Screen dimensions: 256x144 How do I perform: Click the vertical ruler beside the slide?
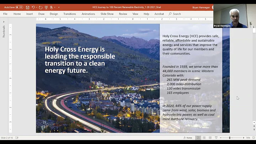[x=10, y=78]
